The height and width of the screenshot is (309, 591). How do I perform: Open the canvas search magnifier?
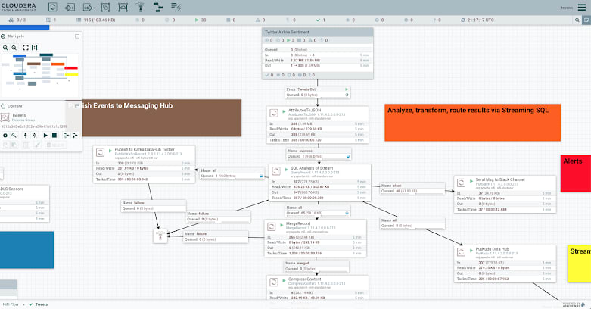577,20
